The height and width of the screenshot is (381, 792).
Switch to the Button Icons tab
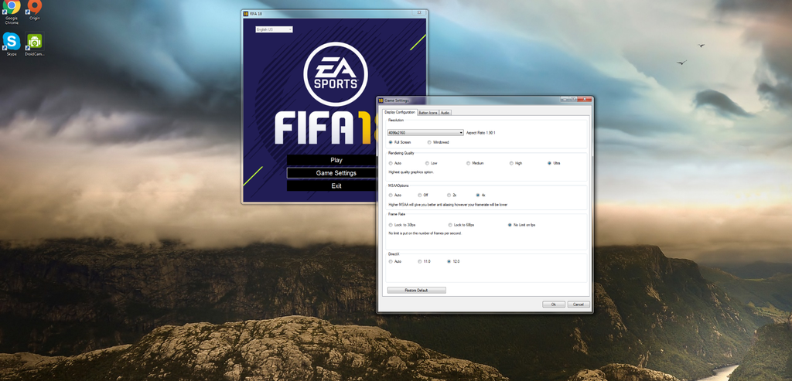point(428,113)
